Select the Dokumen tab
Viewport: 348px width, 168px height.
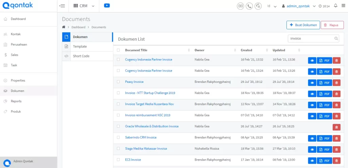point(87,37)
